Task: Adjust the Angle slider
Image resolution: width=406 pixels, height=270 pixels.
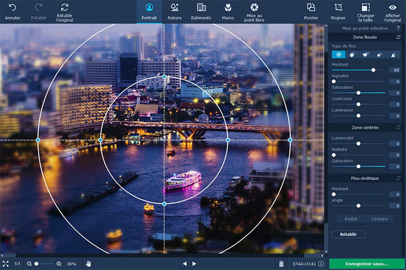Action: pyautogui.click(x=358, y=205)
